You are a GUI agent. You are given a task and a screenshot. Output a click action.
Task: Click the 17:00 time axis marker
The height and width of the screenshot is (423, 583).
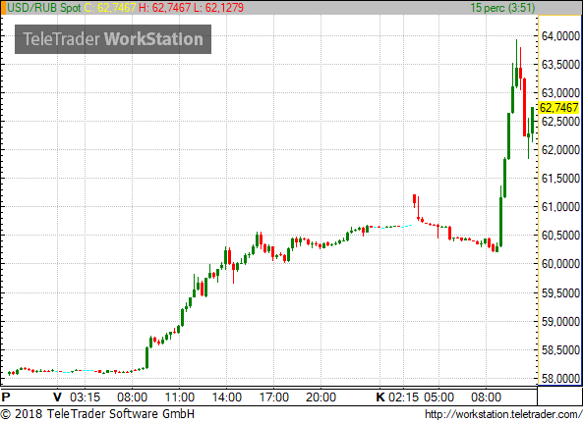[273, 397]
